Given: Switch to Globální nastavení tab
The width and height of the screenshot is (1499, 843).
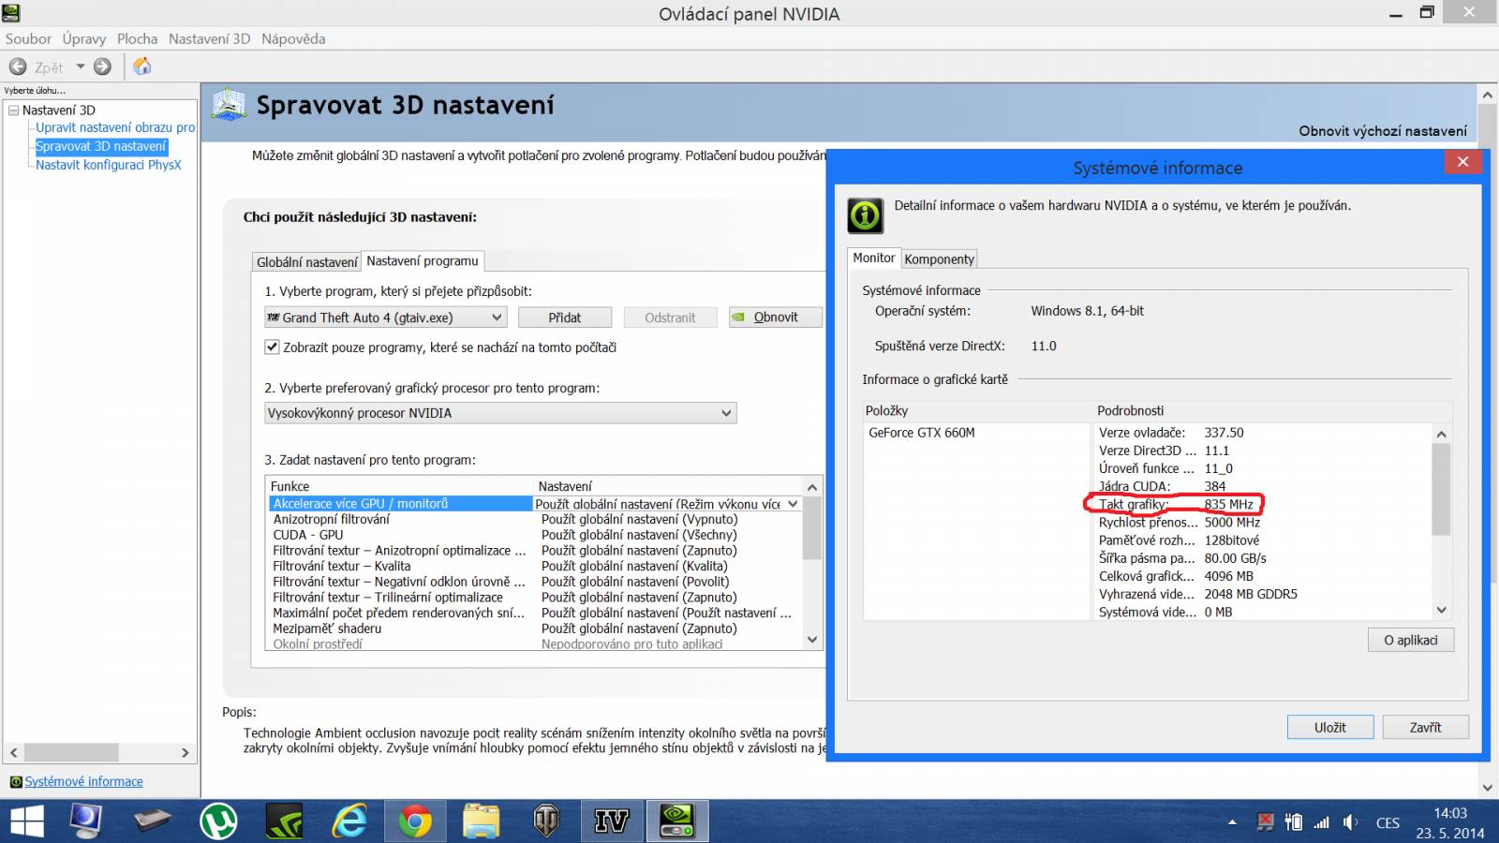Looking at the screenshot, I should (x=306, y=262).
